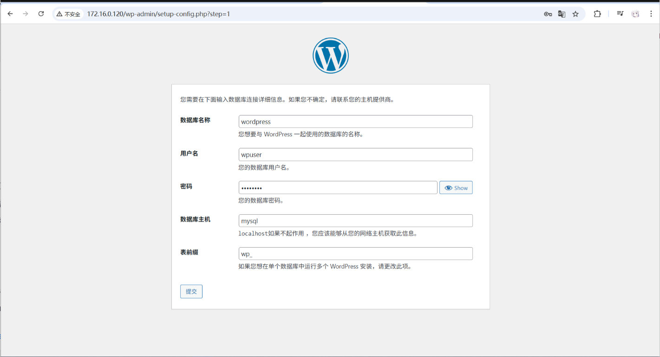Open the media controls icon
660x357 pixels.
tap(620, 14)
